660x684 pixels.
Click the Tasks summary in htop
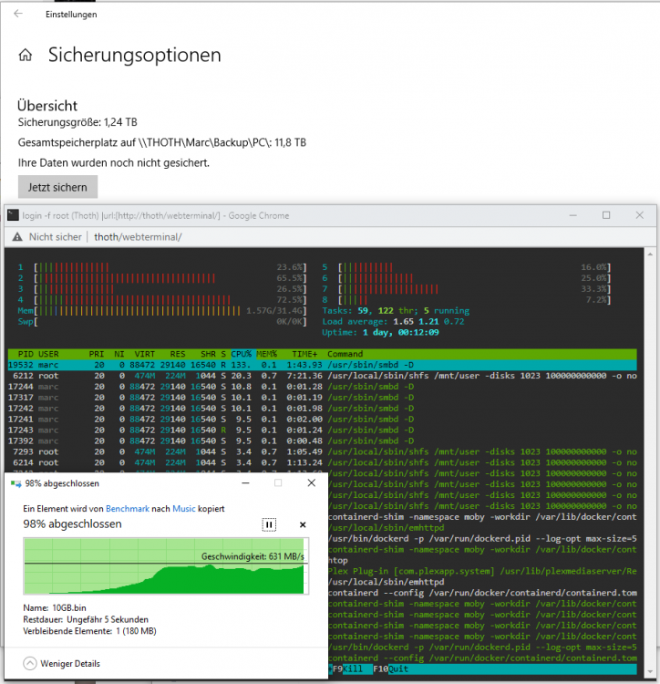tap(396, 311)
